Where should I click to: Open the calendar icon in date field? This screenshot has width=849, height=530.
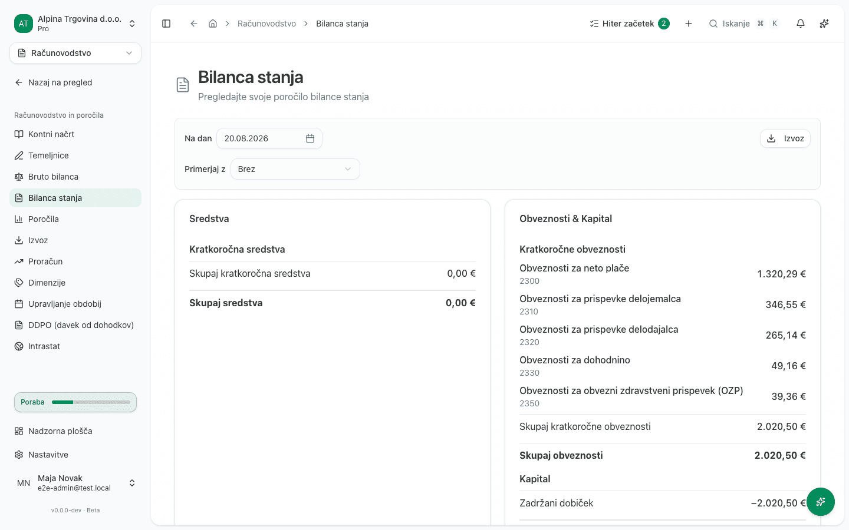point(310,138)
